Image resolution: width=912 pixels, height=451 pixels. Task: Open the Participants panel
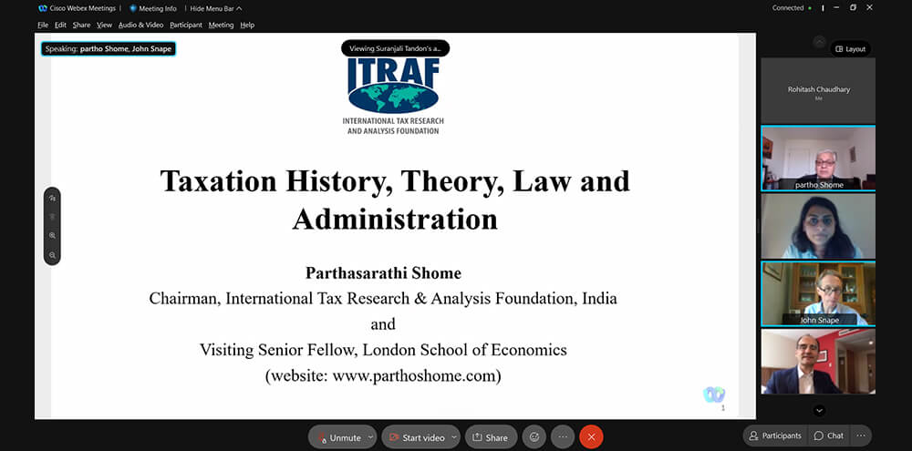point(775,436)
